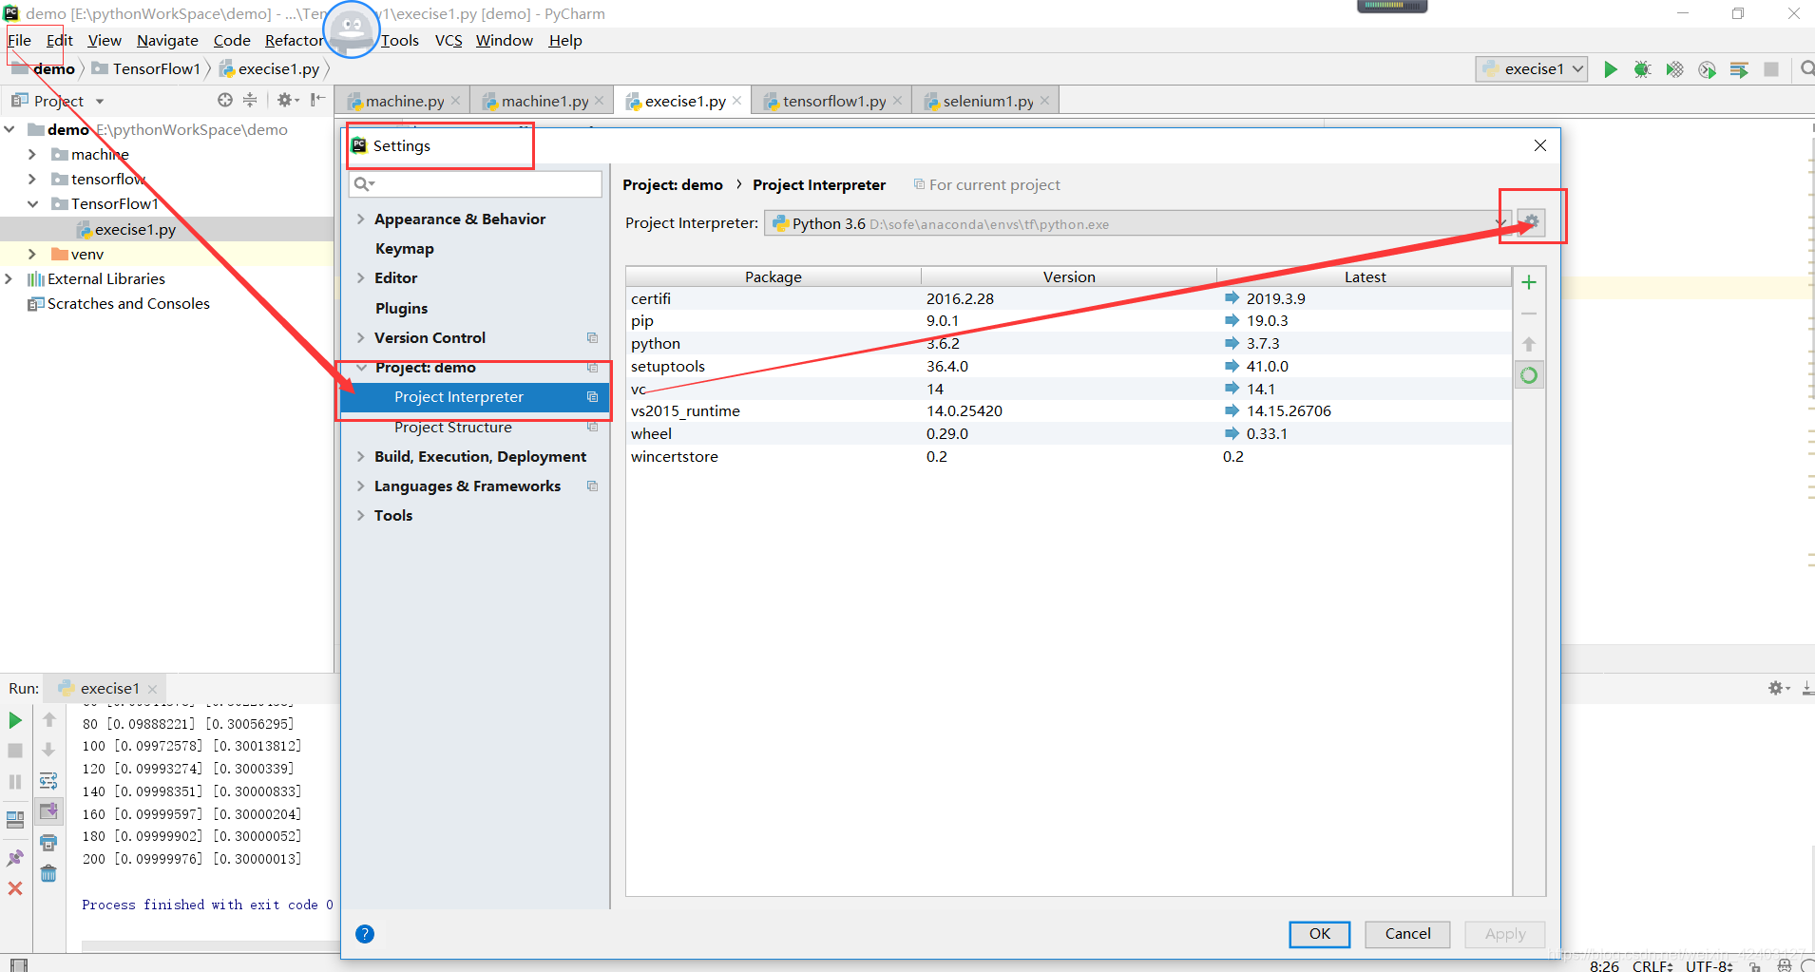Viewport: 1815px width, 972px height.
Task: Expand the Tools settings category
Action: 360,515
